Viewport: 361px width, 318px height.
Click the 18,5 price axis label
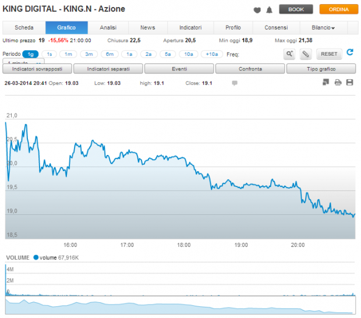12,235
